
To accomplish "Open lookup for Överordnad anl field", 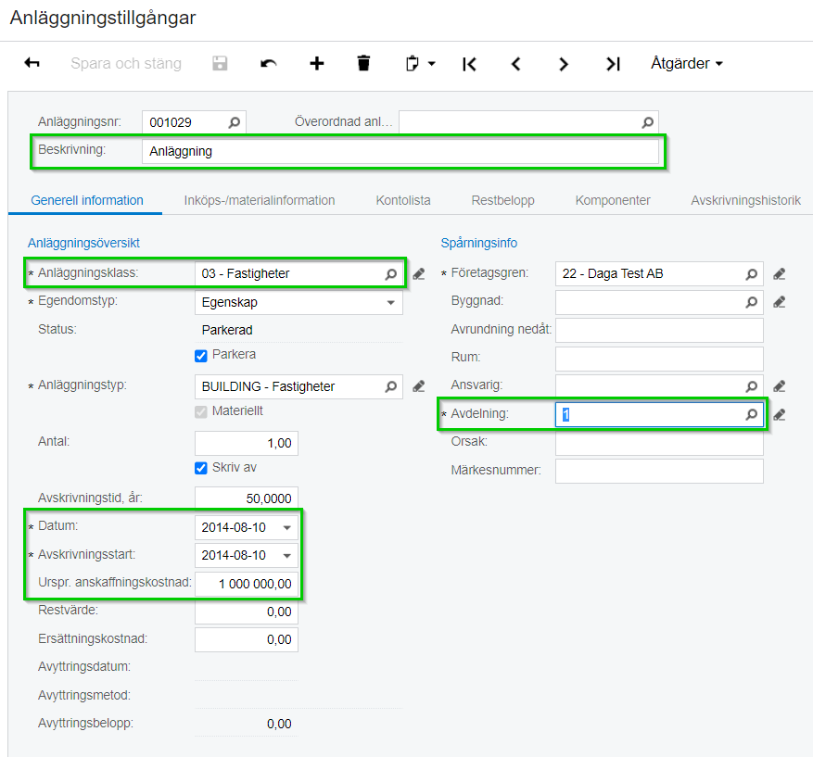I will (x=648, y=122).
